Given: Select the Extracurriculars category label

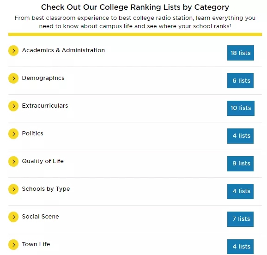Looking at the screenshot, I should tap(45, 106).
